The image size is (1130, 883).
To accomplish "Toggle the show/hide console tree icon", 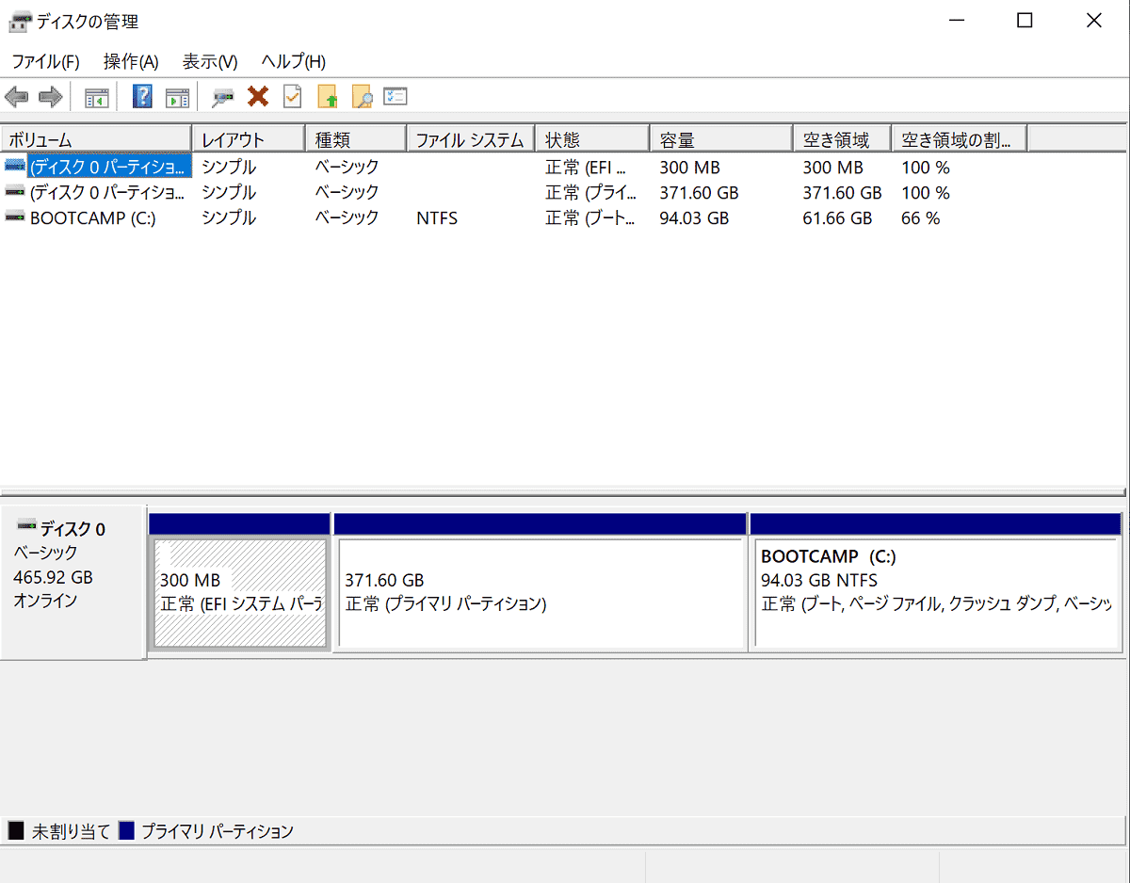I will point(97,97).
